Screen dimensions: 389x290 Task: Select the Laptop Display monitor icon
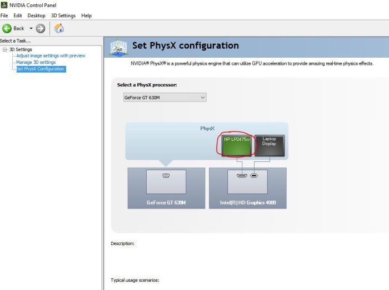270,146
